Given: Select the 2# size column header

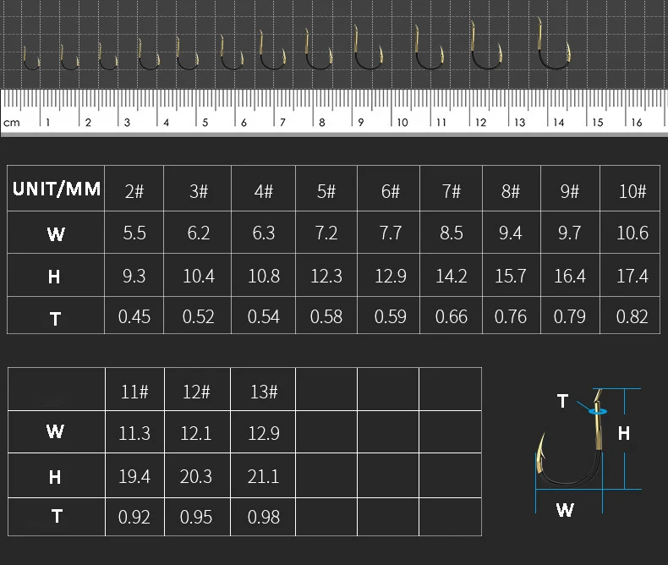Looking at the screenshot, I should point(134,191).
